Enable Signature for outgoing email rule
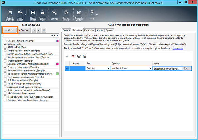This screenshot has width=198, height=140. [5, 41]
